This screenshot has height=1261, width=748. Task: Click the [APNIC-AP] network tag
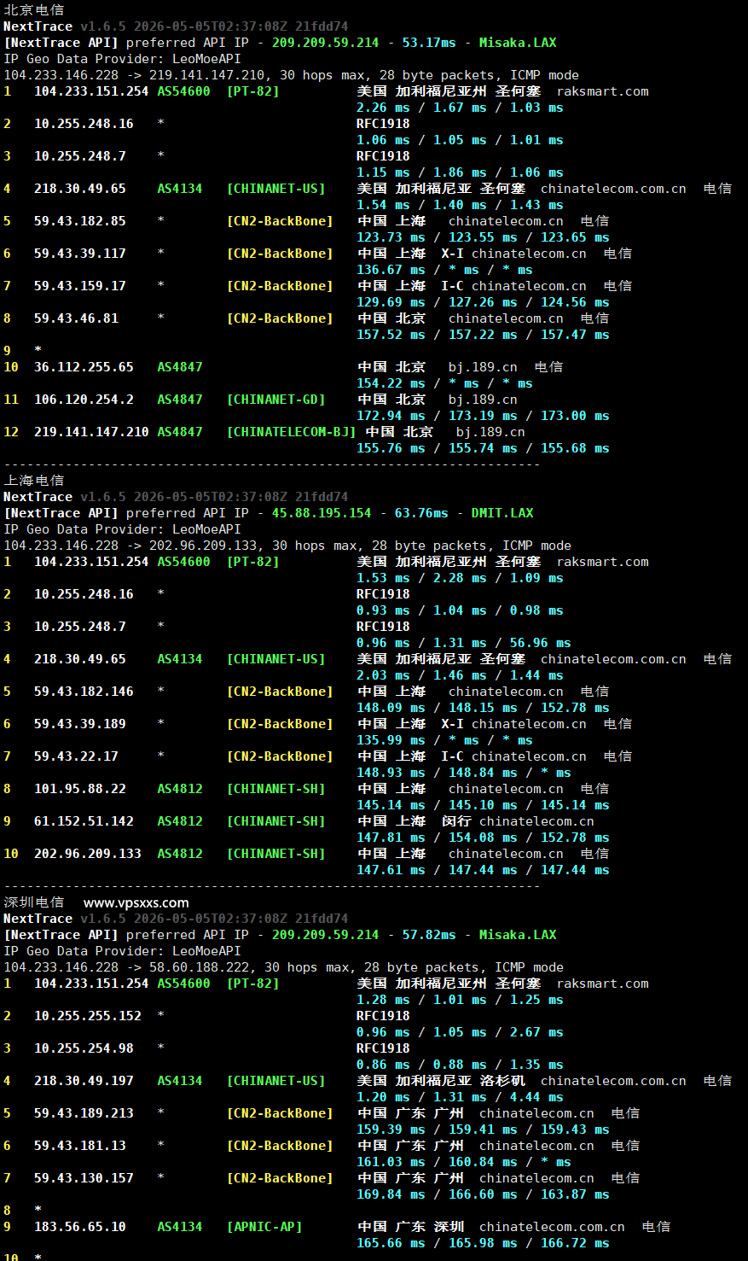pos(264,1227)
